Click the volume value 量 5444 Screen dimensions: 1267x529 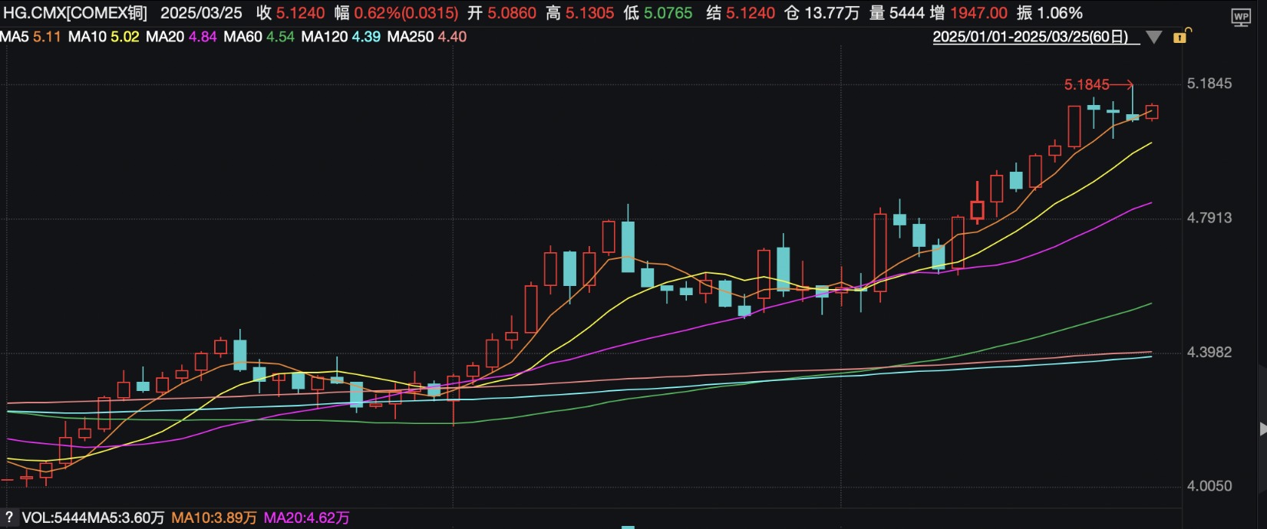pyautogui.click(x=896, y=13)
